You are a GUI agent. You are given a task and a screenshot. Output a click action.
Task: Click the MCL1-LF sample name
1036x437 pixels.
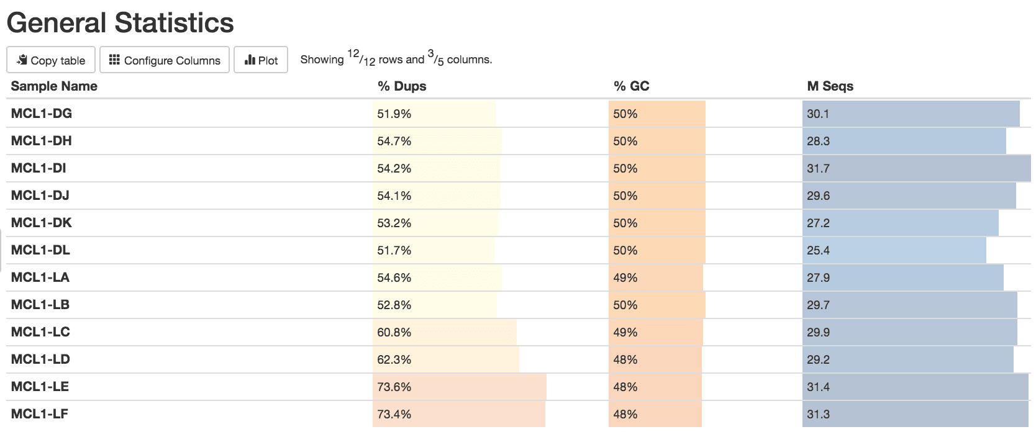click(x=40, y=414)
